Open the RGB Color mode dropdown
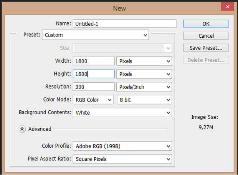 pos(93,100)
